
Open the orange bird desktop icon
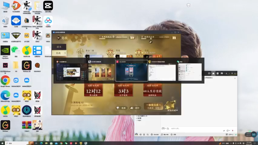16,6
